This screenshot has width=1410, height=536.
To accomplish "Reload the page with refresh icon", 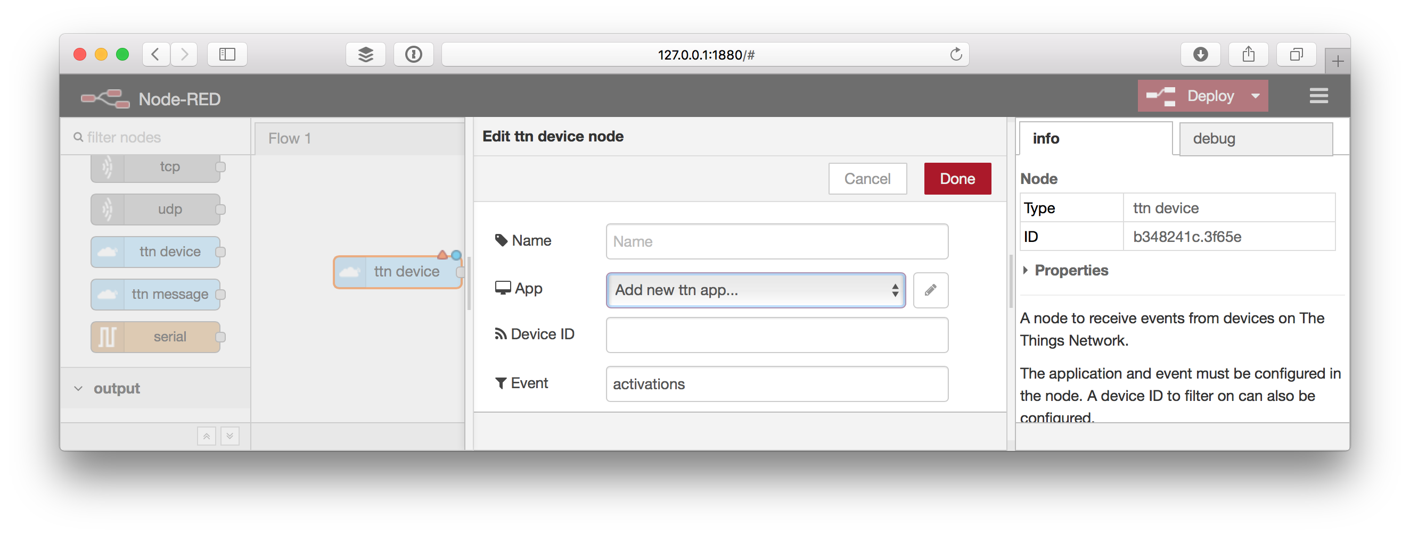I will click(956, 54).
